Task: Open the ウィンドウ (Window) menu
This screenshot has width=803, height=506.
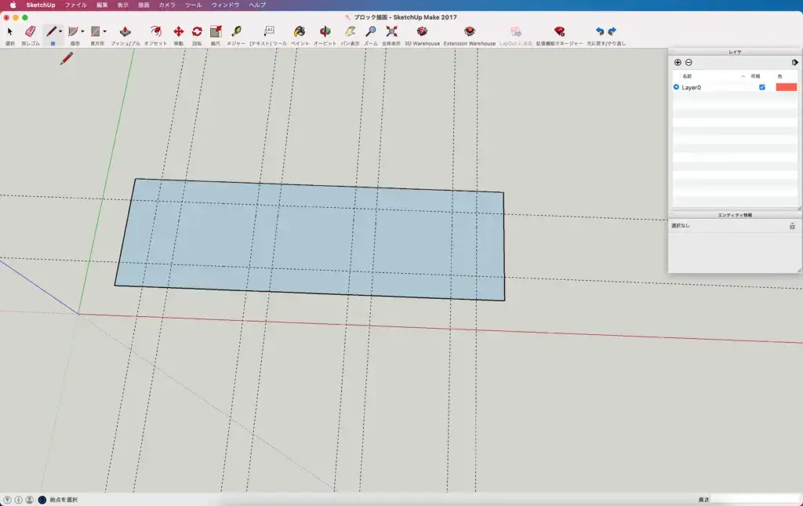Action: [x=225, y=5]
